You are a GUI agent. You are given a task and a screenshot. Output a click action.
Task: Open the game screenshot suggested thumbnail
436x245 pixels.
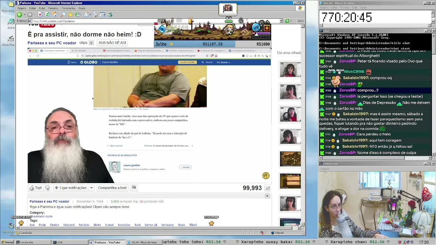290,159
